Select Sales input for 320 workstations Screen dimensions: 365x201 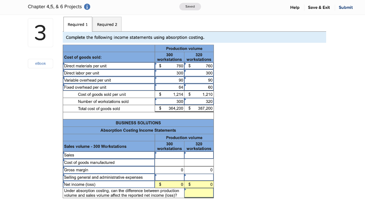199,155
